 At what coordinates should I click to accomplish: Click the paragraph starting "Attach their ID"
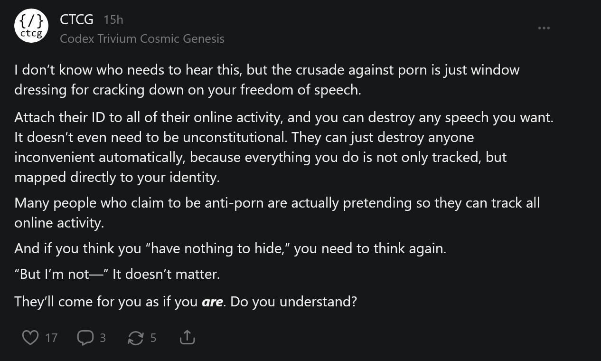(284, 147)
